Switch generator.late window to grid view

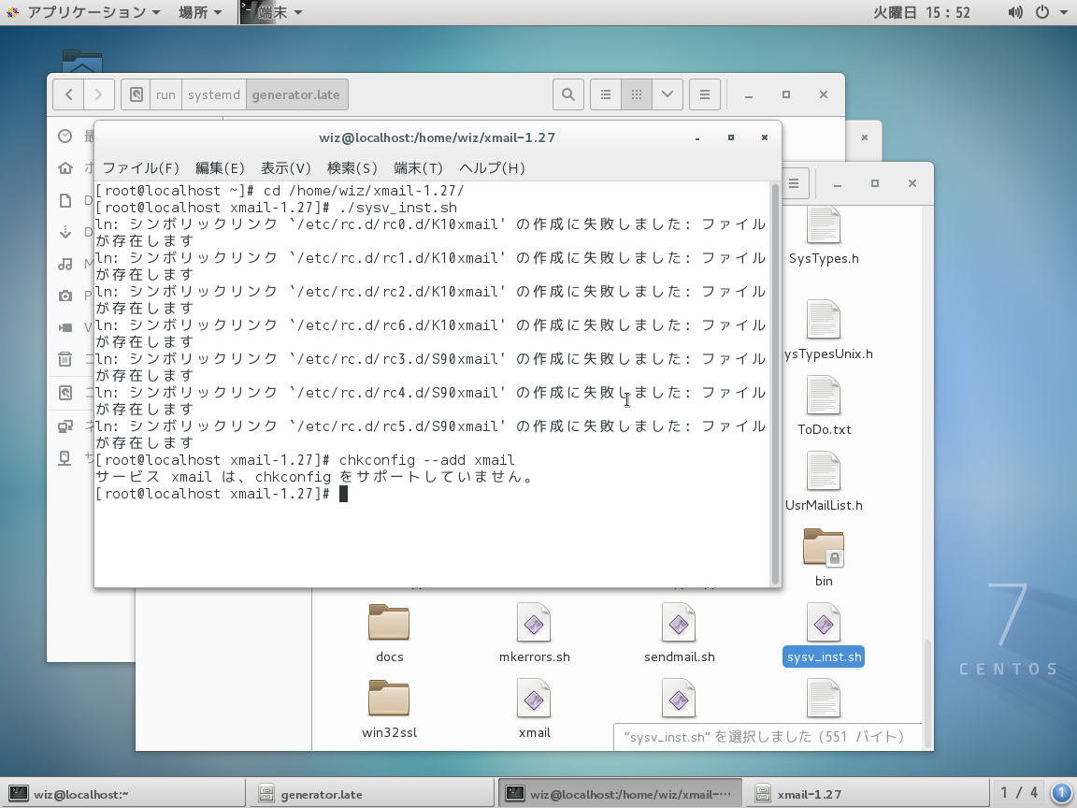pyautogui.click(x=637, y=94)
